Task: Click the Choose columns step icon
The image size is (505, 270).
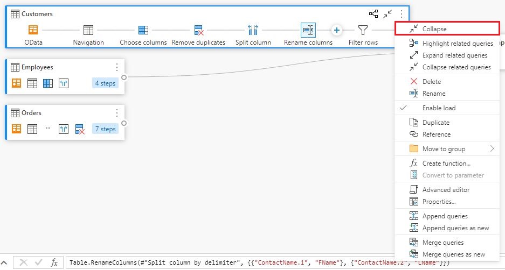Action: pos(143,30)
